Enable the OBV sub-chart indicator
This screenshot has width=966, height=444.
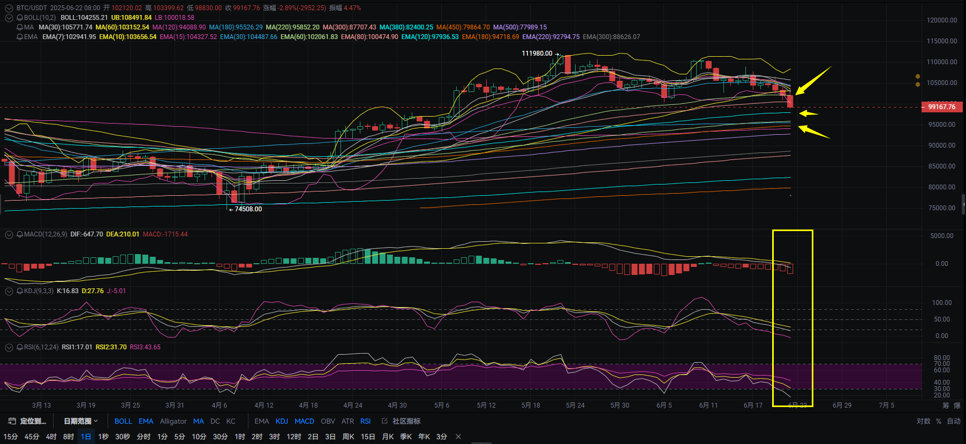tap(328, 421)
